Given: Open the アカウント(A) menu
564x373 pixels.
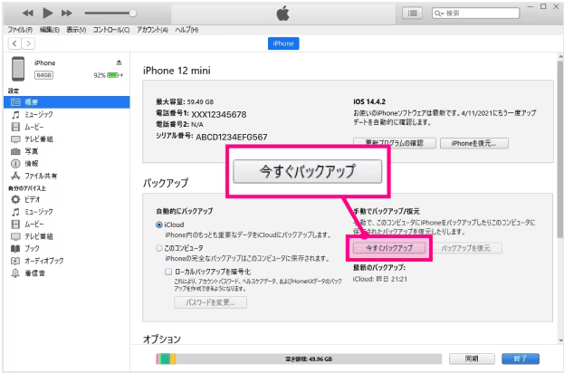Looking at the screenshot, I should pos(152,30).
